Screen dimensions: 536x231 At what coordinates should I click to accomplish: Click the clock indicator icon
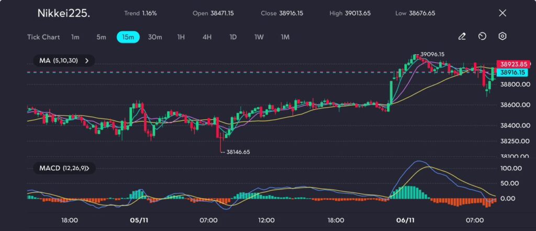tap(482, 37)
